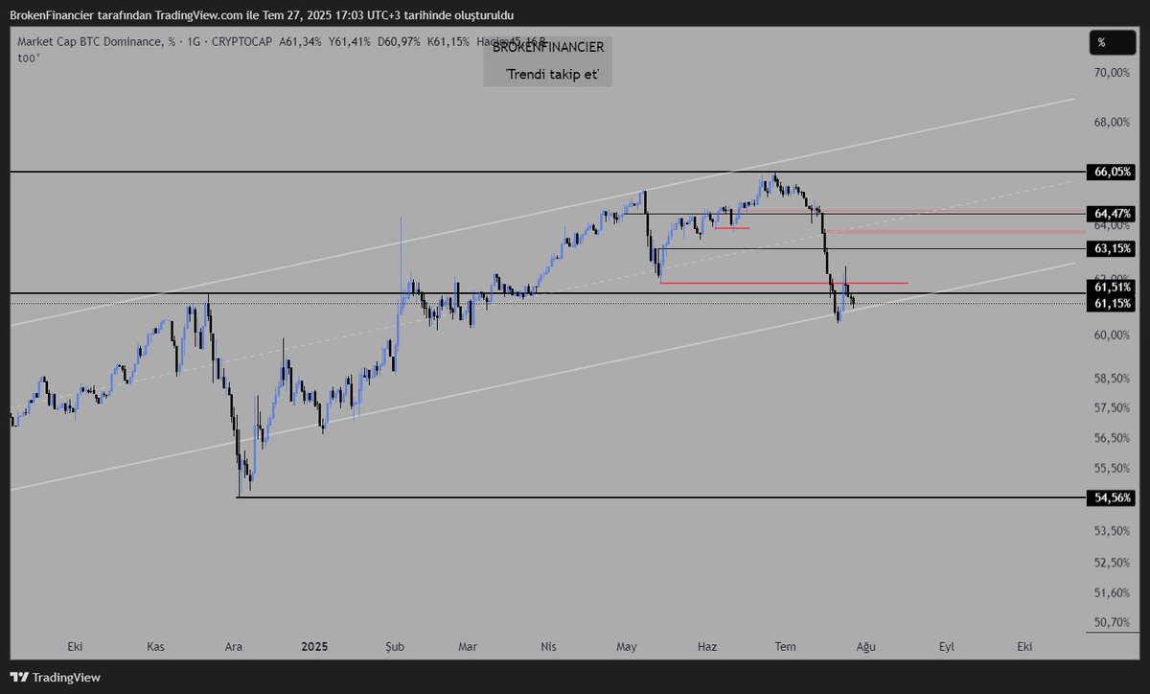Select the 66,05% price level label
The height and width of the screenshot is (694, 1150).
(x=1112, y=172)
